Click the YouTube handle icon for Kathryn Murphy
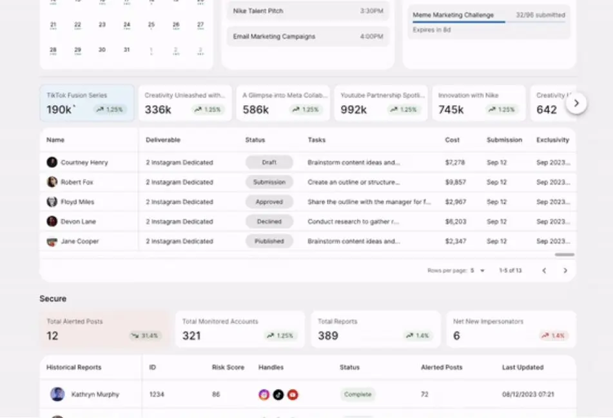This screenshot has height=418, width=613. pos(293,394)
